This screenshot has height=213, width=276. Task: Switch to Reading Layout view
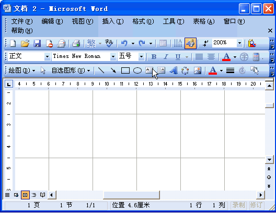coord(42,195)
